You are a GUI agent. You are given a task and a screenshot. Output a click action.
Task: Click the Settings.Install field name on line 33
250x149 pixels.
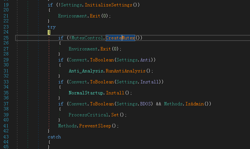pyautogui.click(x=149, y=82)
